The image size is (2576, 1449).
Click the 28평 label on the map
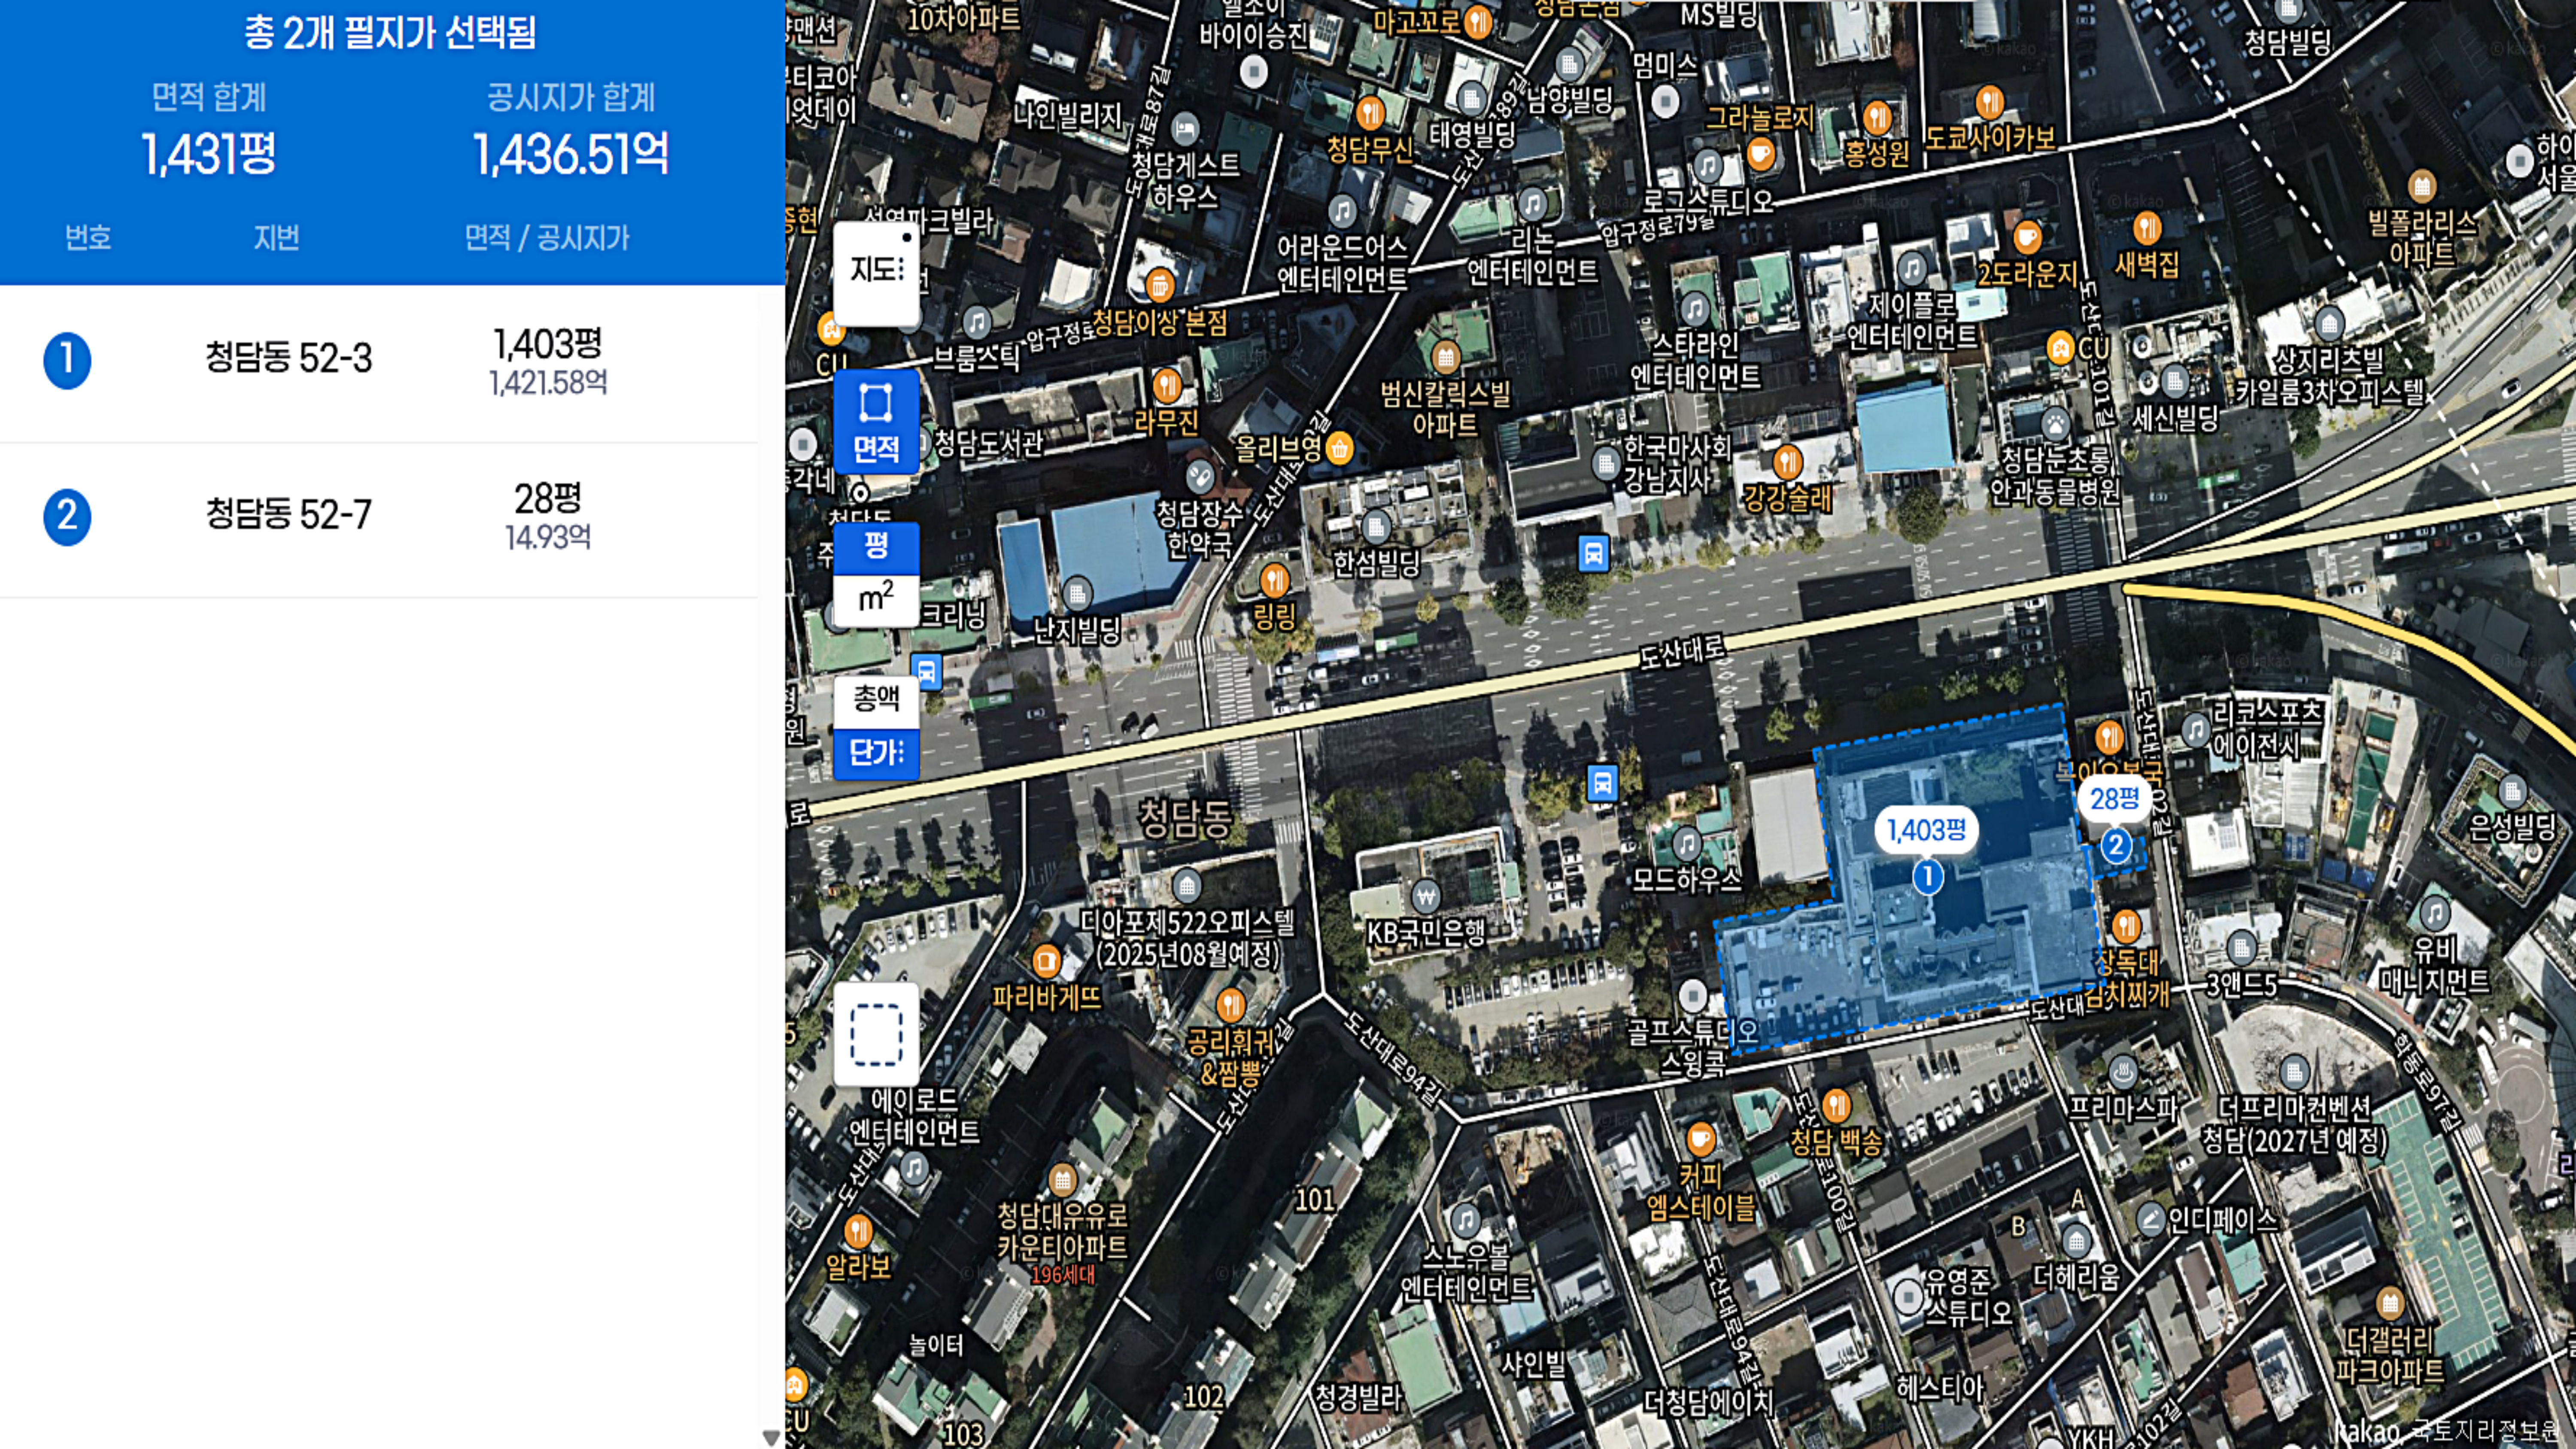pyautogui.click(x=2114, y=798)
